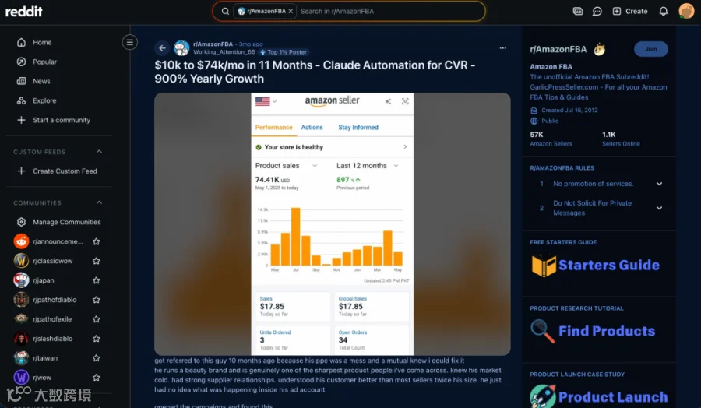701x408 pixels.
Task: Favorite r/taiwan with star
Action: 96,358
